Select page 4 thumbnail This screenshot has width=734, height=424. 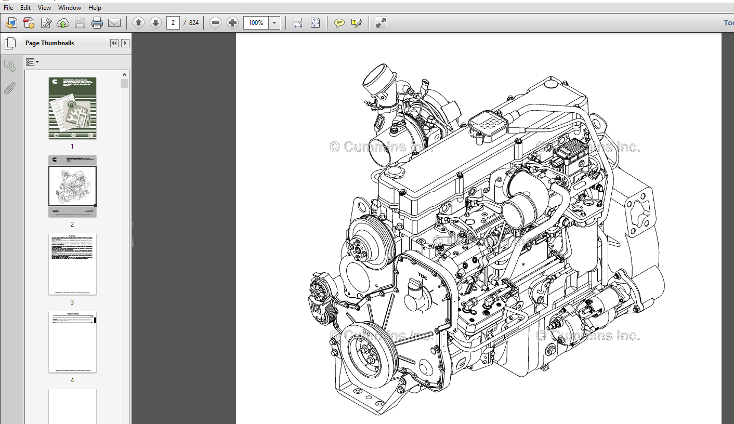72,342
